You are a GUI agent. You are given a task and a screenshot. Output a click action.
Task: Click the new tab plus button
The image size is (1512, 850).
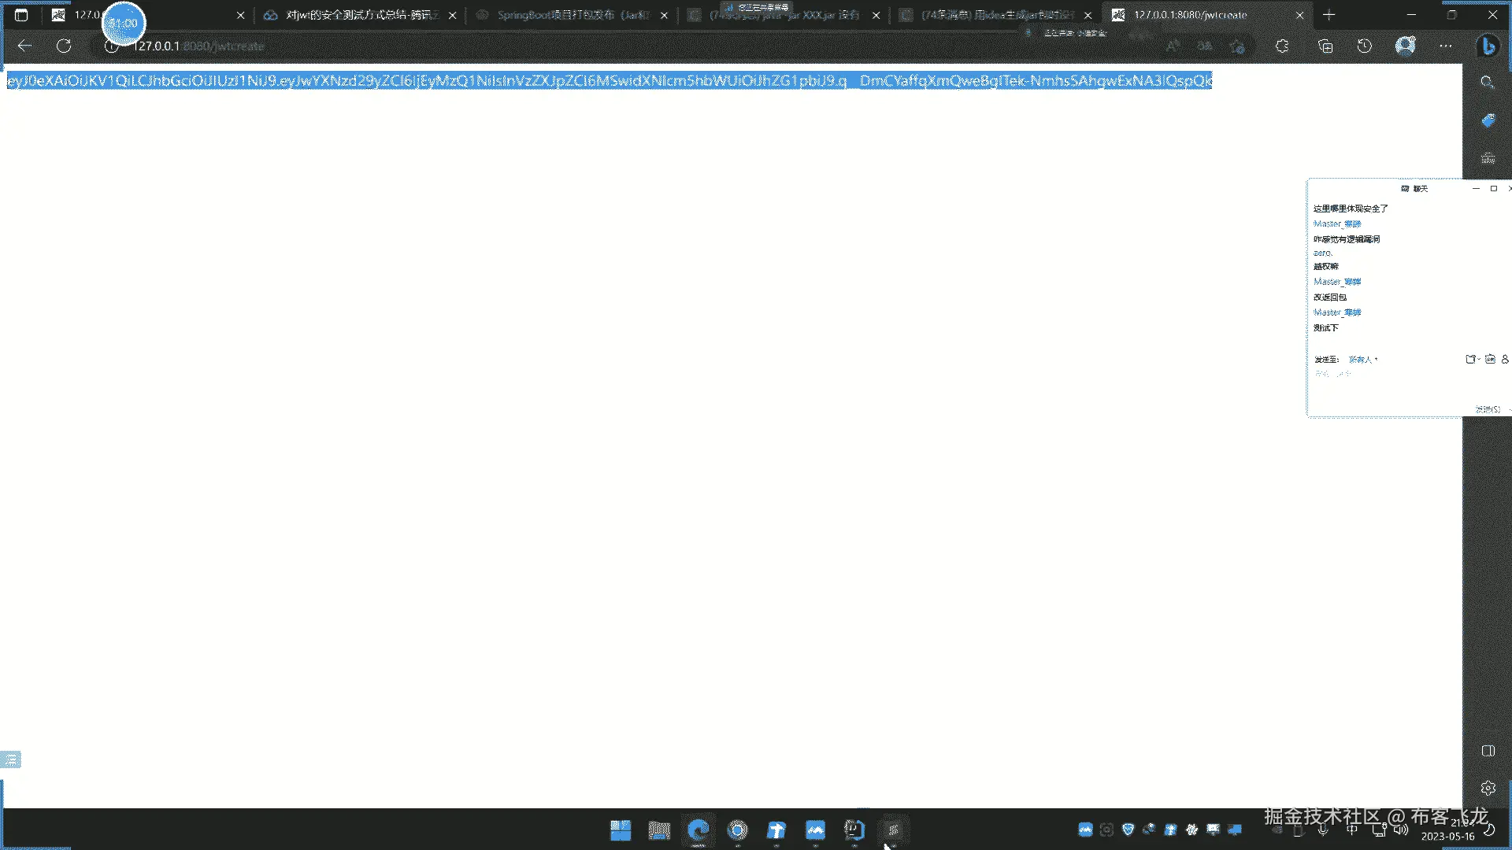click(1329, 15)
